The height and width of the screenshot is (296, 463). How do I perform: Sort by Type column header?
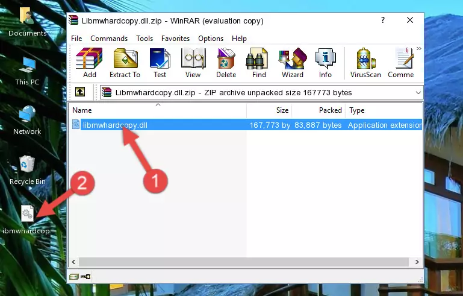click(384, 110)
